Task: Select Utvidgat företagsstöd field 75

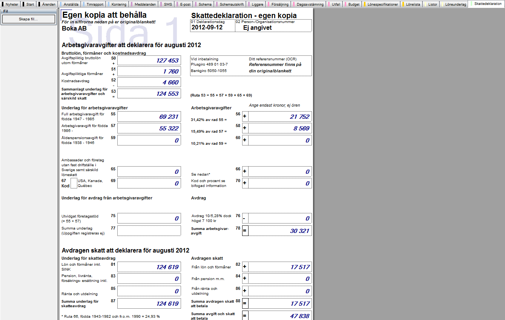Action: [149, 218]
